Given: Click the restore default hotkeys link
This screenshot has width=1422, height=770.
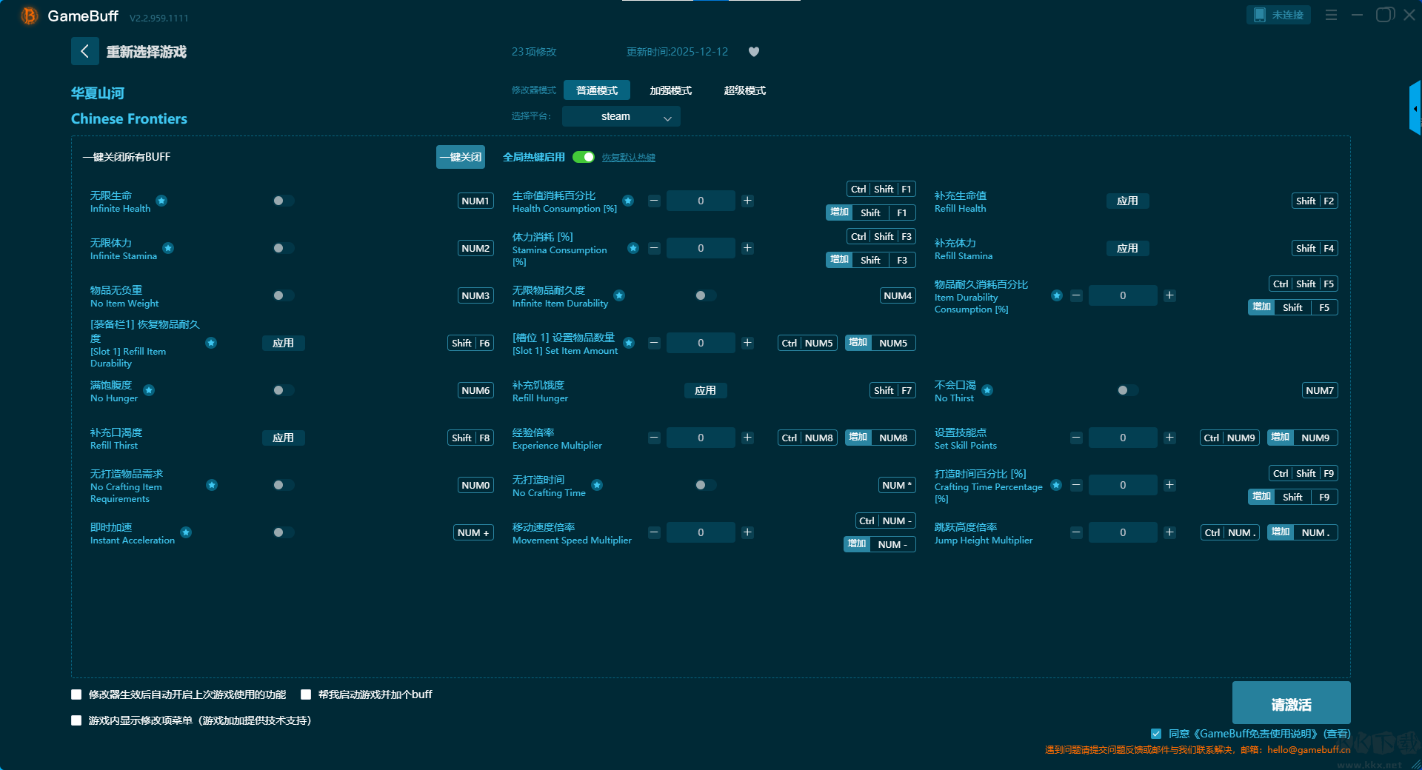Looking at the screenshot, I should (x=628, y=158).
